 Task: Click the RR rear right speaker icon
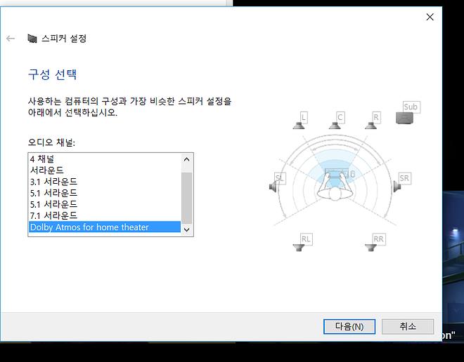(370, 248)
